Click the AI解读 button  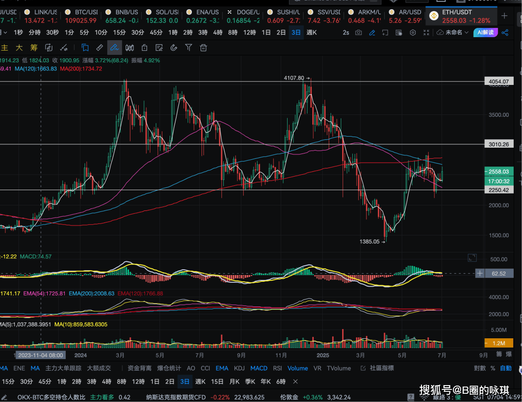click(x=486, y=32)
